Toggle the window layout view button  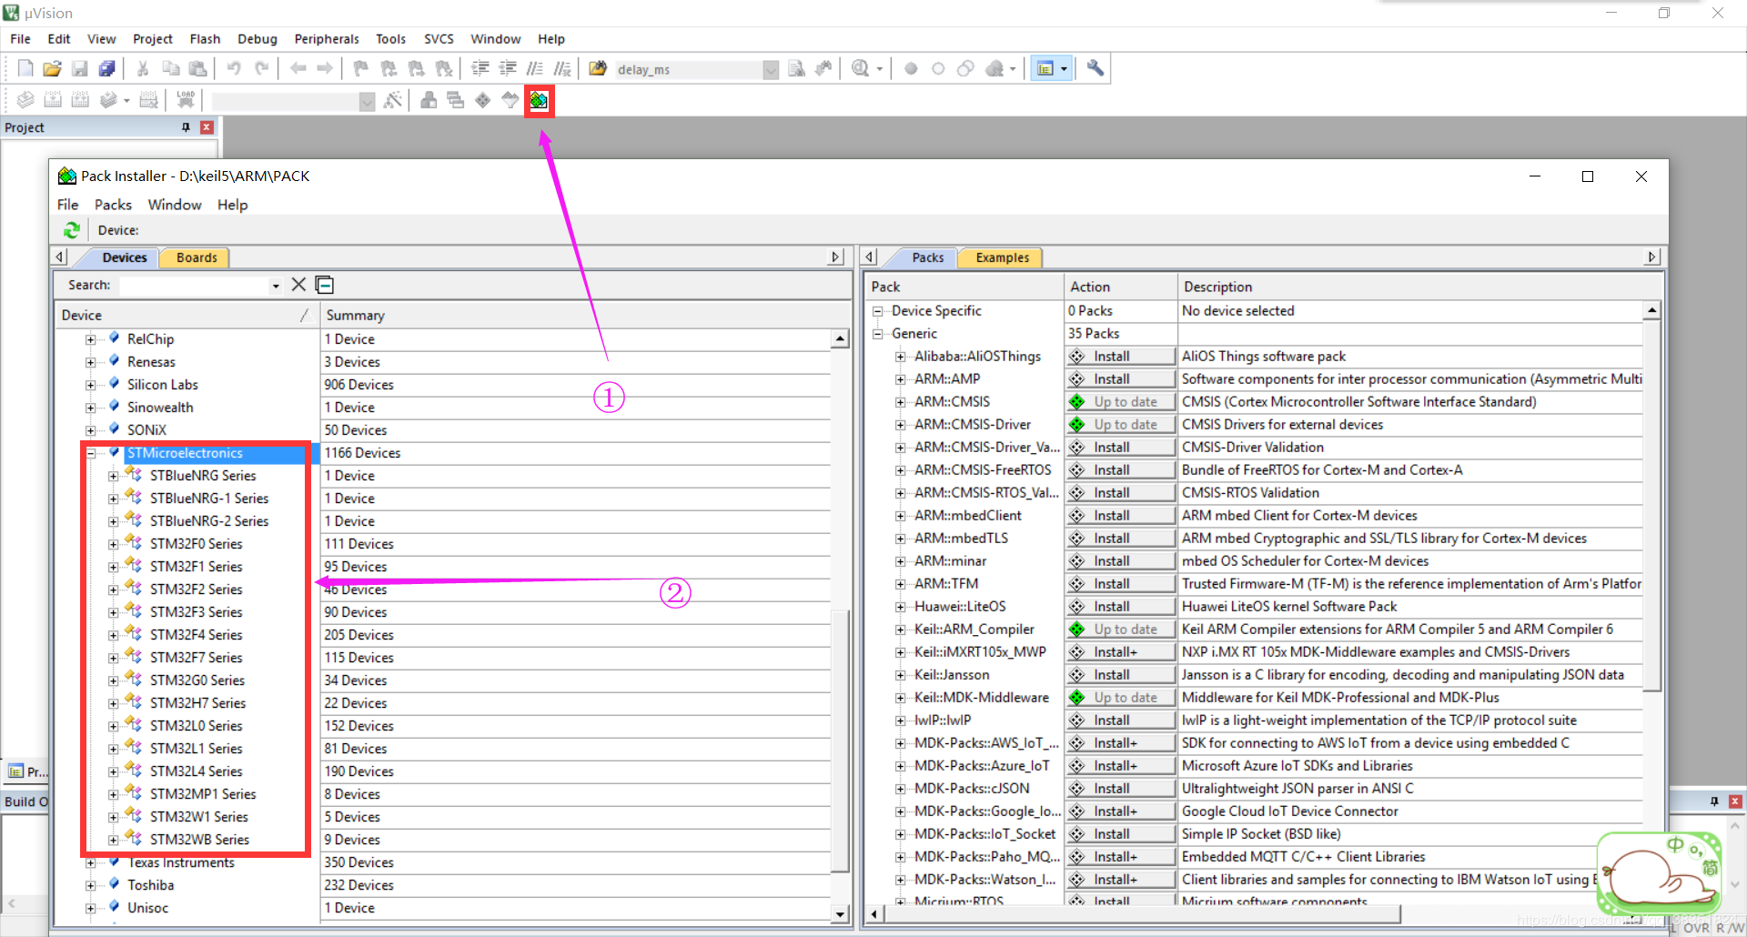[x=1045, y=68]
